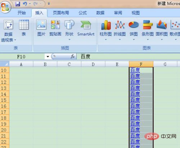
Task: Customize the Quick Access Toolbar dropdown
Action: point(49,4)
